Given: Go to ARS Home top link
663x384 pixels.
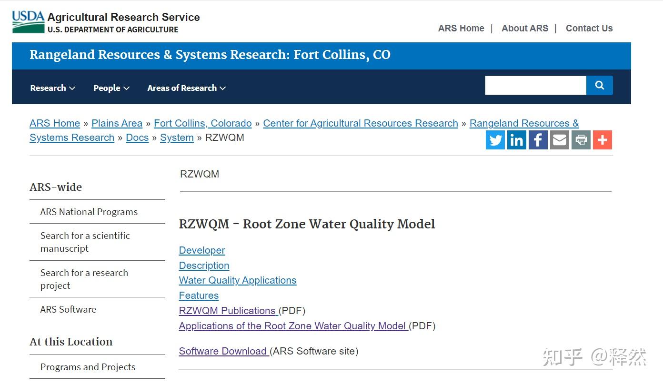Looking at the screenshot, I should tap(461, 29).
